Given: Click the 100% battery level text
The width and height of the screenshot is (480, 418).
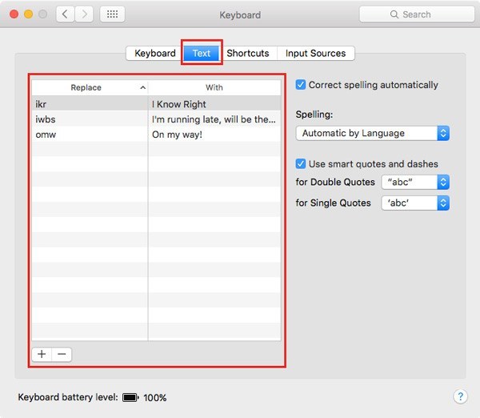Looking at the screenshot, I should click(x=155, y=398).
